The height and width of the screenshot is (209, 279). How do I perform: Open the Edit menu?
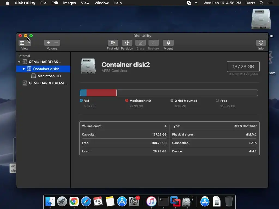[x=55, y=3]
